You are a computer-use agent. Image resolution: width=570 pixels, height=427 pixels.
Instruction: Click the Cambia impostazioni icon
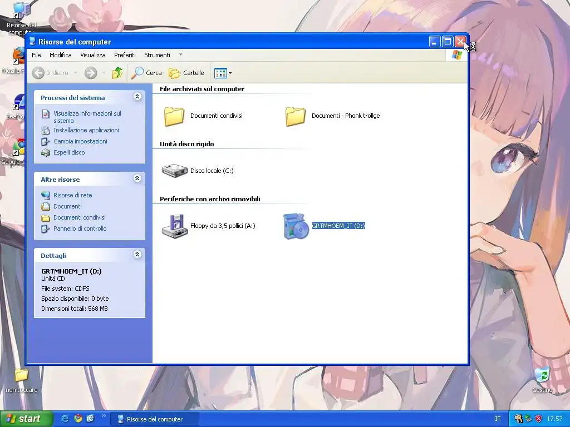pos(46,142)
